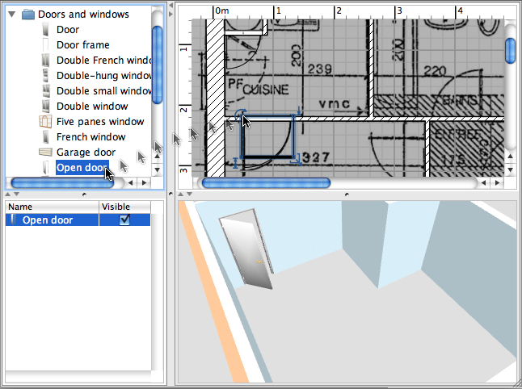522x389 pixels.
Task: Select the Five panes window icon
Action: click(45, 122)
